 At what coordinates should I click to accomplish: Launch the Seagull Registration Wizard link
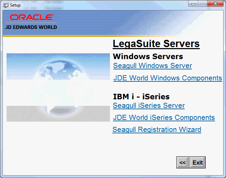157,130
